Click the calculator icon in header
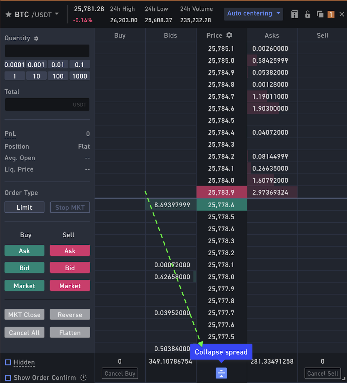This screenshot has height=383, width=347. (x=295, y=14)
